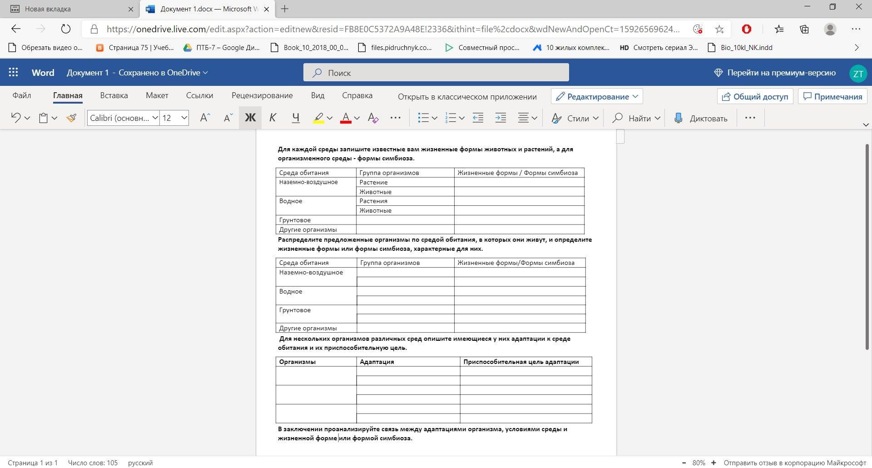This screenshot has height=468, width=872.
Task: Click the Decrease Indent icon
Action: [x=478, y=118]
